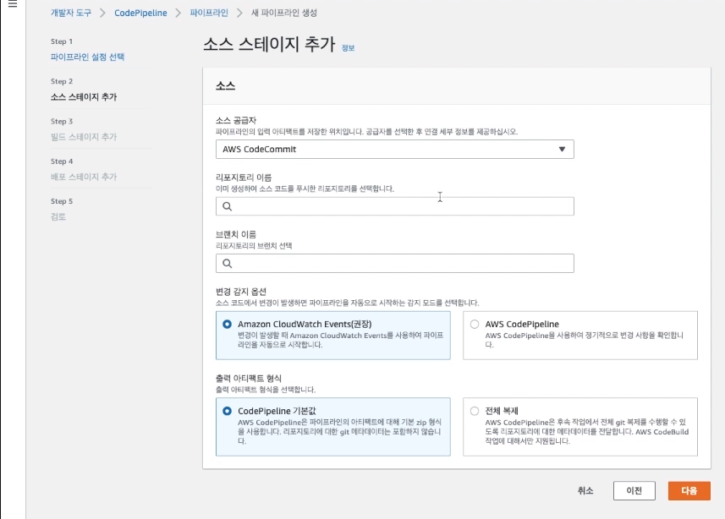The image size is (725, 519).
Task: Open the hamburger navigation menu
Action: click(13, 4)
